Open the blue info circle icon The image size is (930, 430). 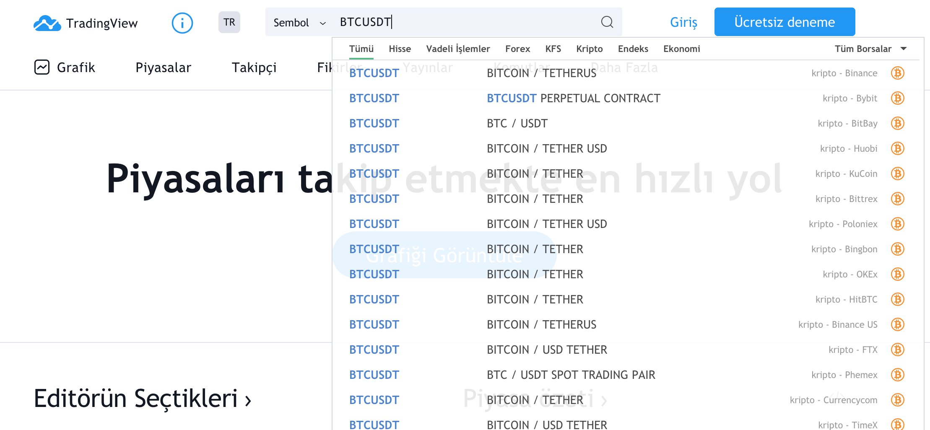182,23
